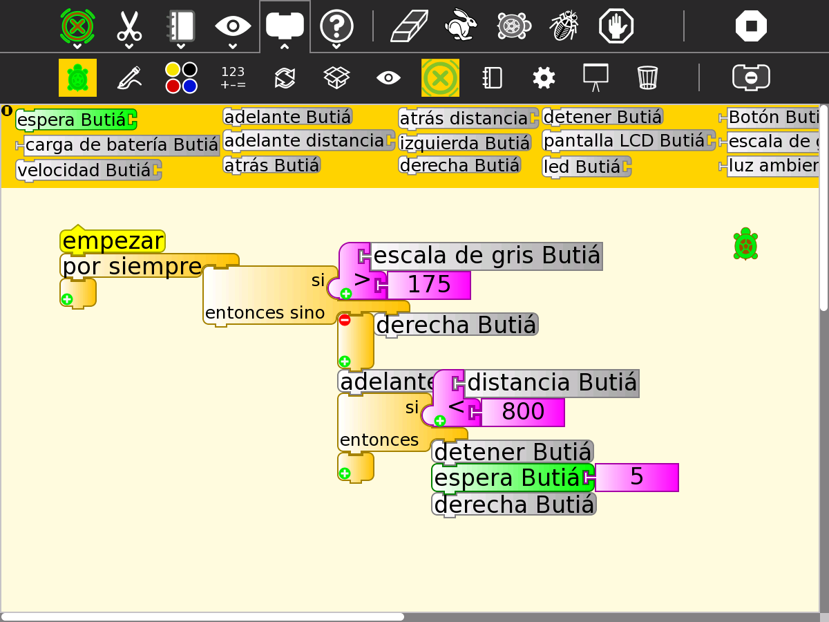
Task: Open the scissors Edit toolbar
Action: [129, 26]
